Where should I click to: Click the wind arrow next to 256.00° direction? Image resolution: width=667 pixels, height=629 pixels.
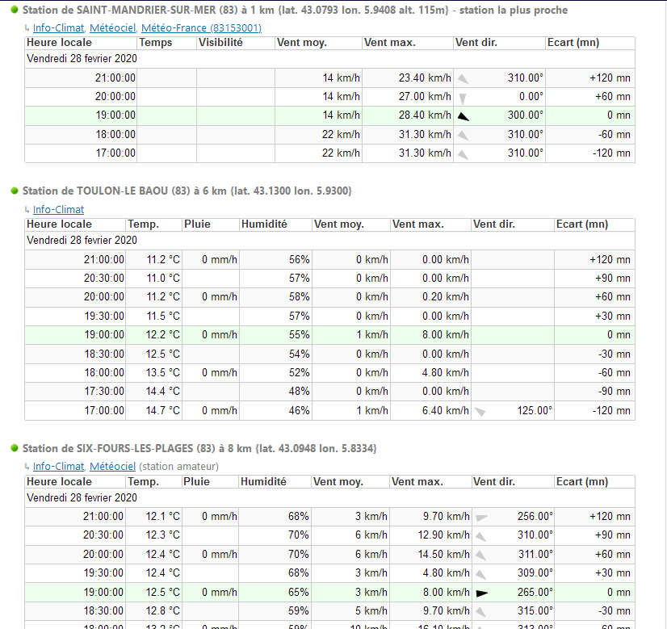click(482, 517)
